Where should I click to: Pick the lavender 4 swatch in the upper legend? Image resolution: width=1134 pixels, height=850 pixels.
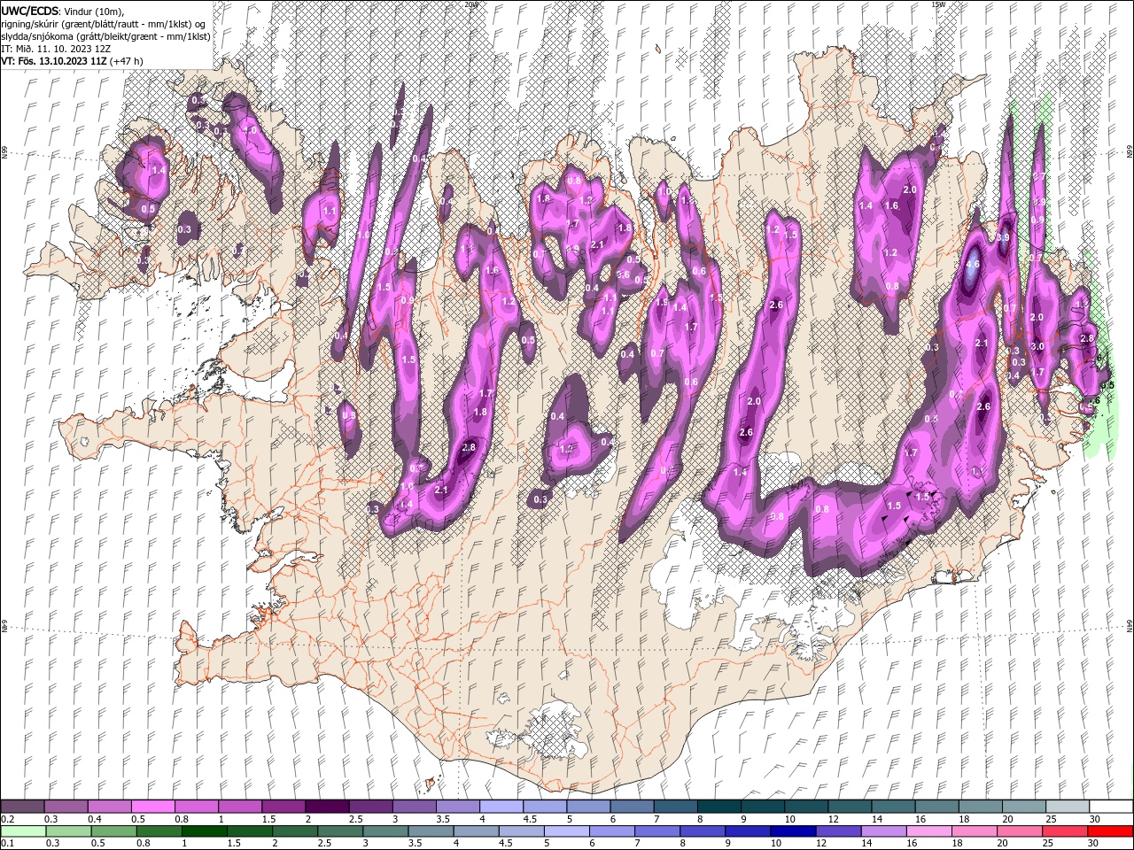coord(501,806)
